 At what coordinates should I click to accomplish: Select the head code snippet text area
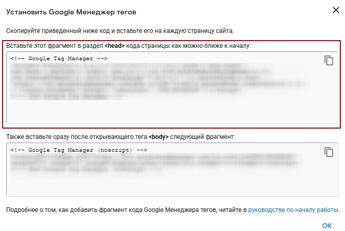172,87
